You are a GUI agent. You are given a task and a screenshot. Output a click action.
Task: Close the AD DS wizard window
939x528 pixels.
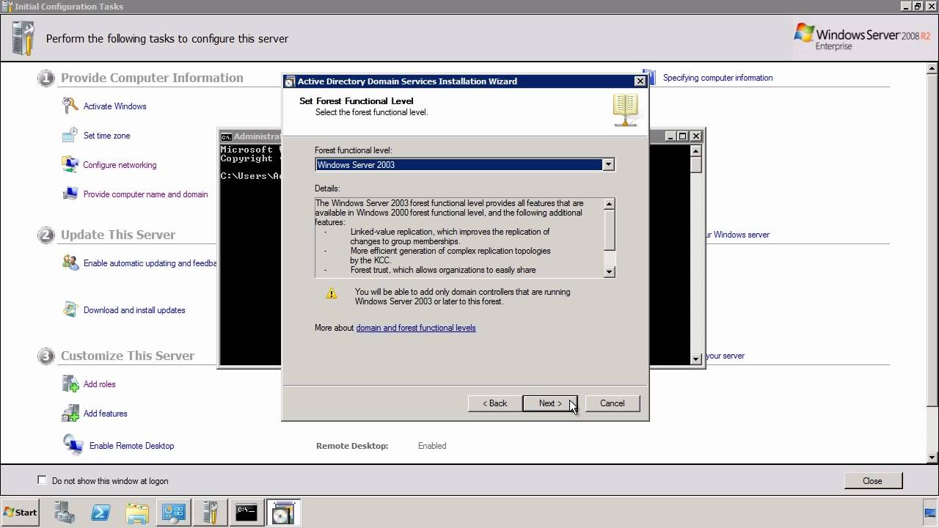click(x=640, y=81)
